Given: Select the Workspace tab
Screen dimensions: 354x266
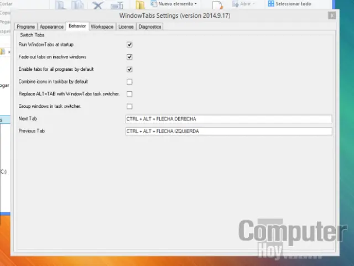Looking at the screenshot, I should coord(102,27).
